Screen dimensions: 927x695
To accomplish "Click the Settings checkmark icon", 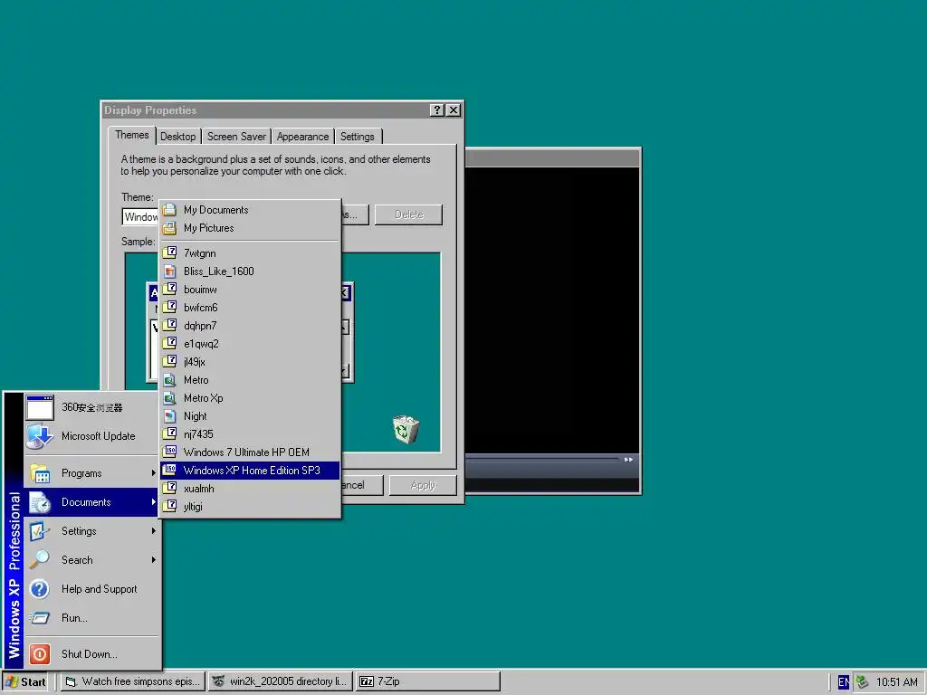I will (x=40, y=530).
